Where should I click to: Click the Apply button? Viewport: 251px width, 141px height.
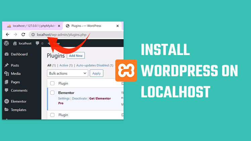tap(96, 73)
